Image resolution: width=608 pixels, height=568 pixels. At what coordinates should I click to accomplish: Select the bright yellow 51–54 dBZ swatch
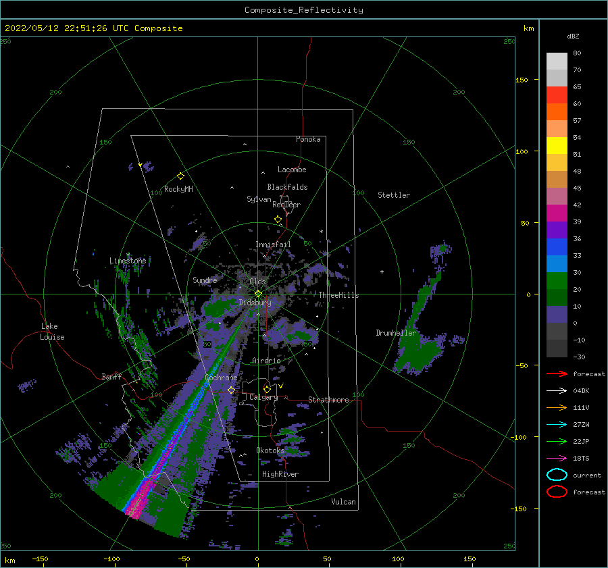557,145
